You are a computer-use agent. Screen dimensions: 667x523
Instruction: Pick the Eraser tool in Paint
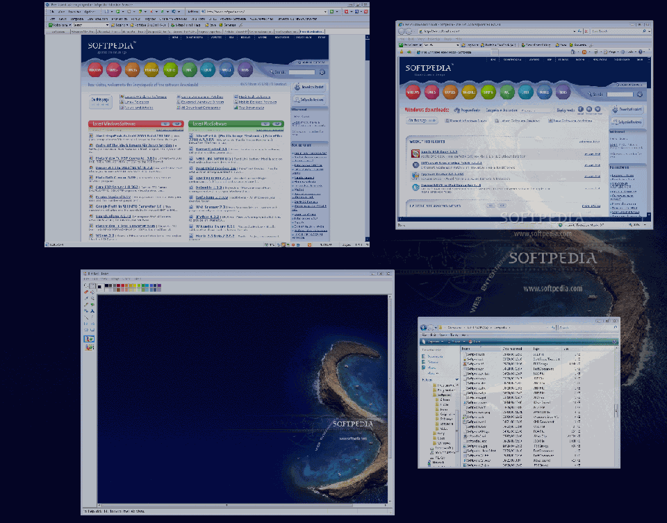point(86,292)
